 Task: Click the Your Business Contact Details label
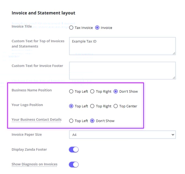36,120
